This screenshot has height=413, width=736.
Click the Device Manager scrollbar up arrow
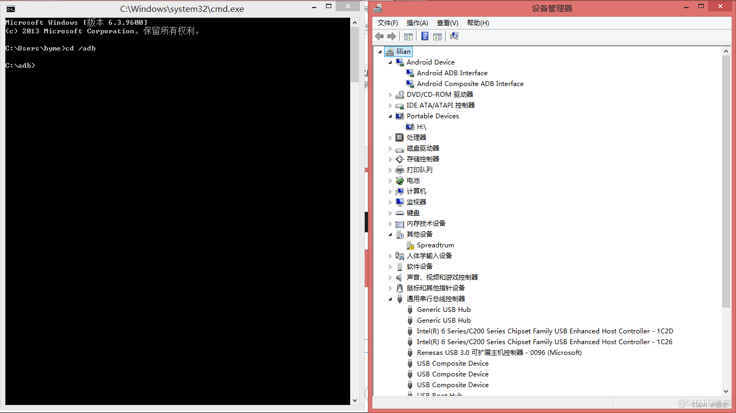click(726, 51)
